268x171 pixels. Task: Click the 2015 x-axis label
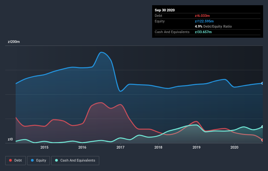click(x=44, y=147)
